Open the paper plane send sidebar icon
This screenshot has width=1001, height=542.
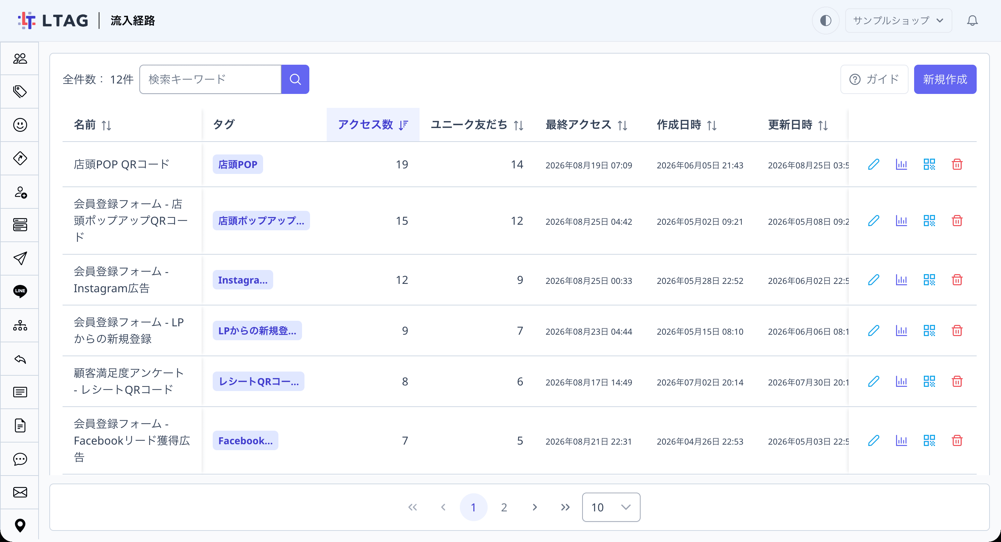click(x=20, y=258)
